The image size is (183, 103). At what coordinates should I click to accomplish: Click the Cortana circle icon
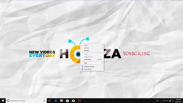pos(8,100)
